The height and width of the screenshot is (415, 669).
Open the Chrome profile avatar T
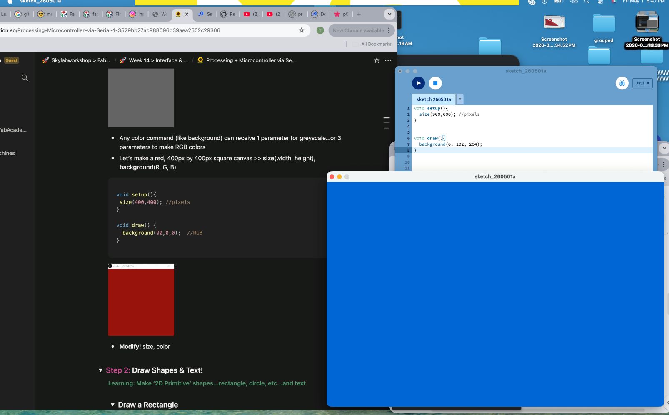point(320,30)
